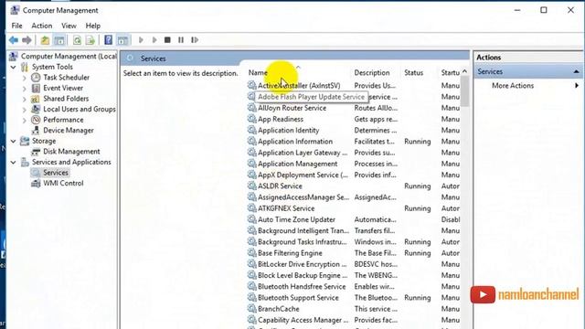
Task: Select Services in the console tree
Action: pyautogui.click(x=56, y=173)
